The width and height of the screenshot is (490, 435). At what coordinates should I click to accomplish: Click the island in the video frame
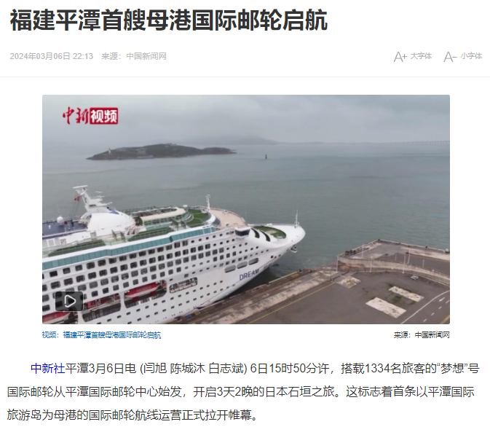(x=161, y=152)
